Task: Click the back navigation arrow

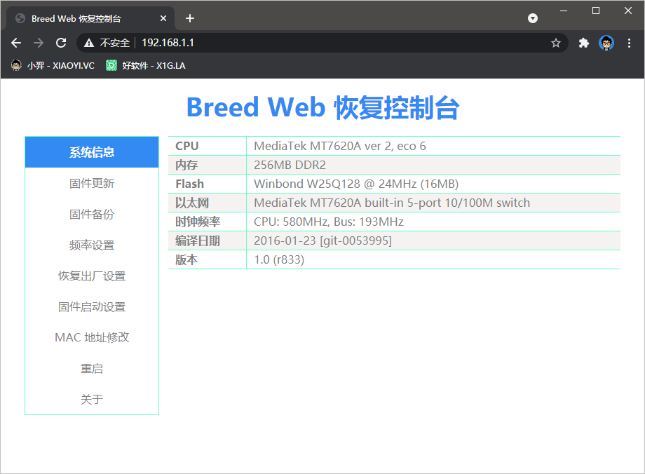Action: (x=16, y=43)
